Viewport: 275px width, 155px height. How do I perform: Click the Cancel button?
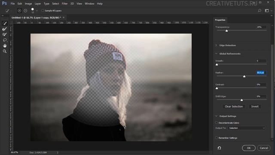coord(264,148)
